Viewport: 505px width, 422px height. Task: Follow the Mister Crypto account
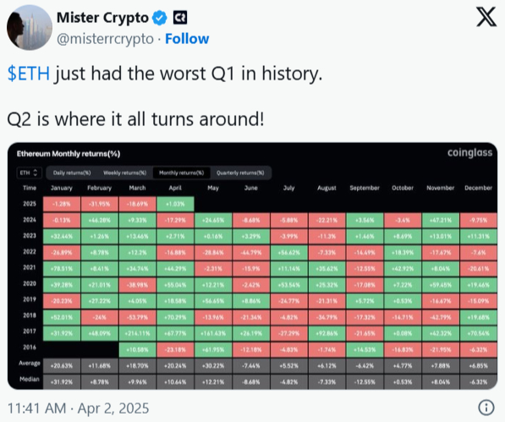187,39
